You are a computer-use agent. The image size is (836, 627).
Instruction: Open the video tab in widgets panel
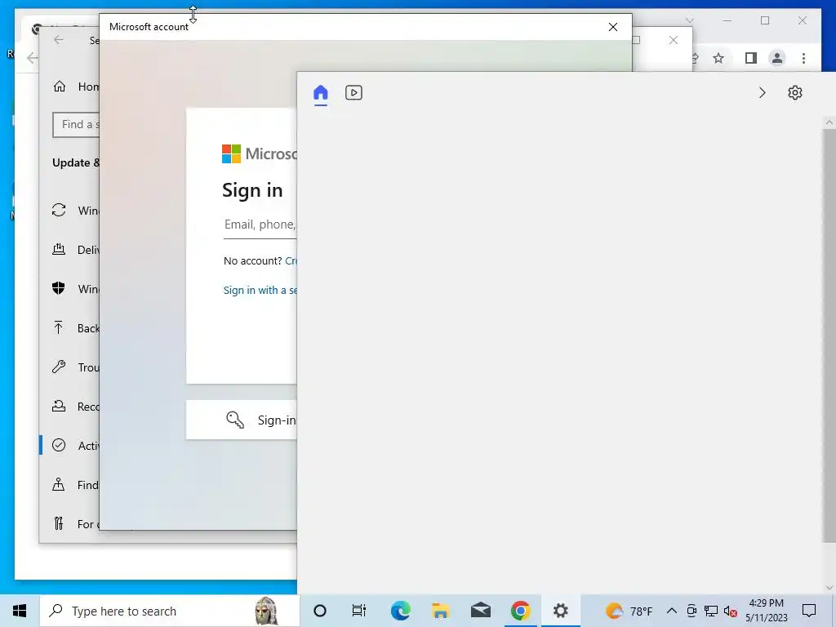point(354,93)
